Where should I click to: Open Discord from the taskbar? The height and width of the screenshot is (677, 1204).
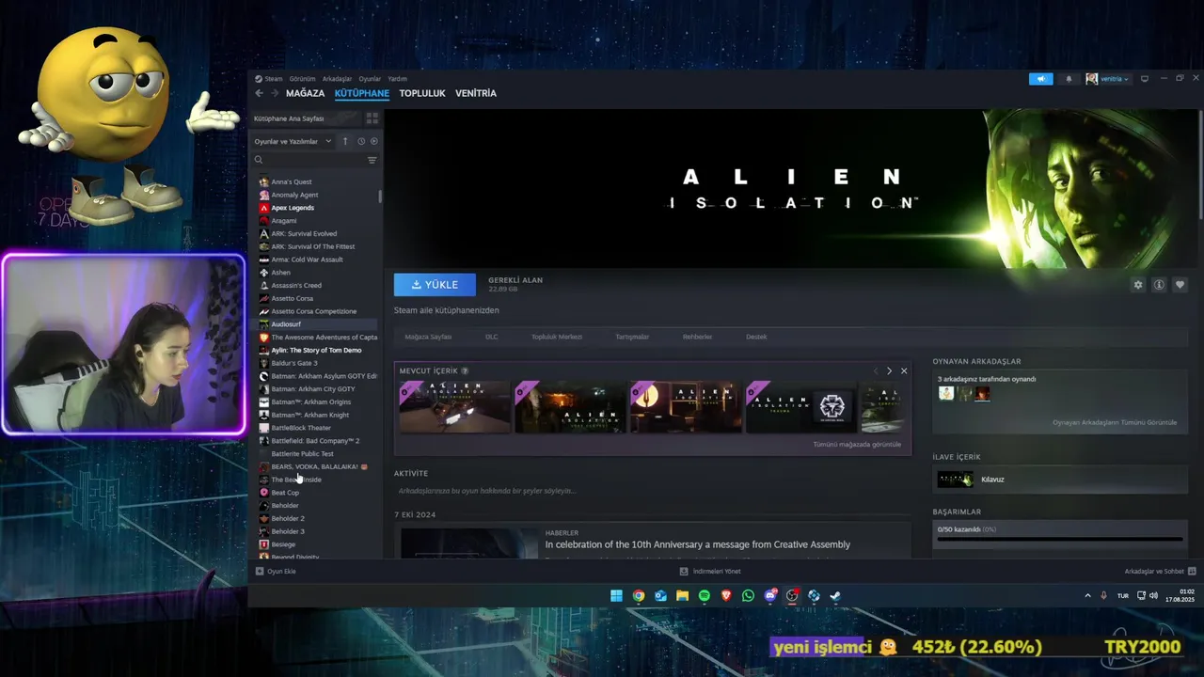[x=770, y=595]
